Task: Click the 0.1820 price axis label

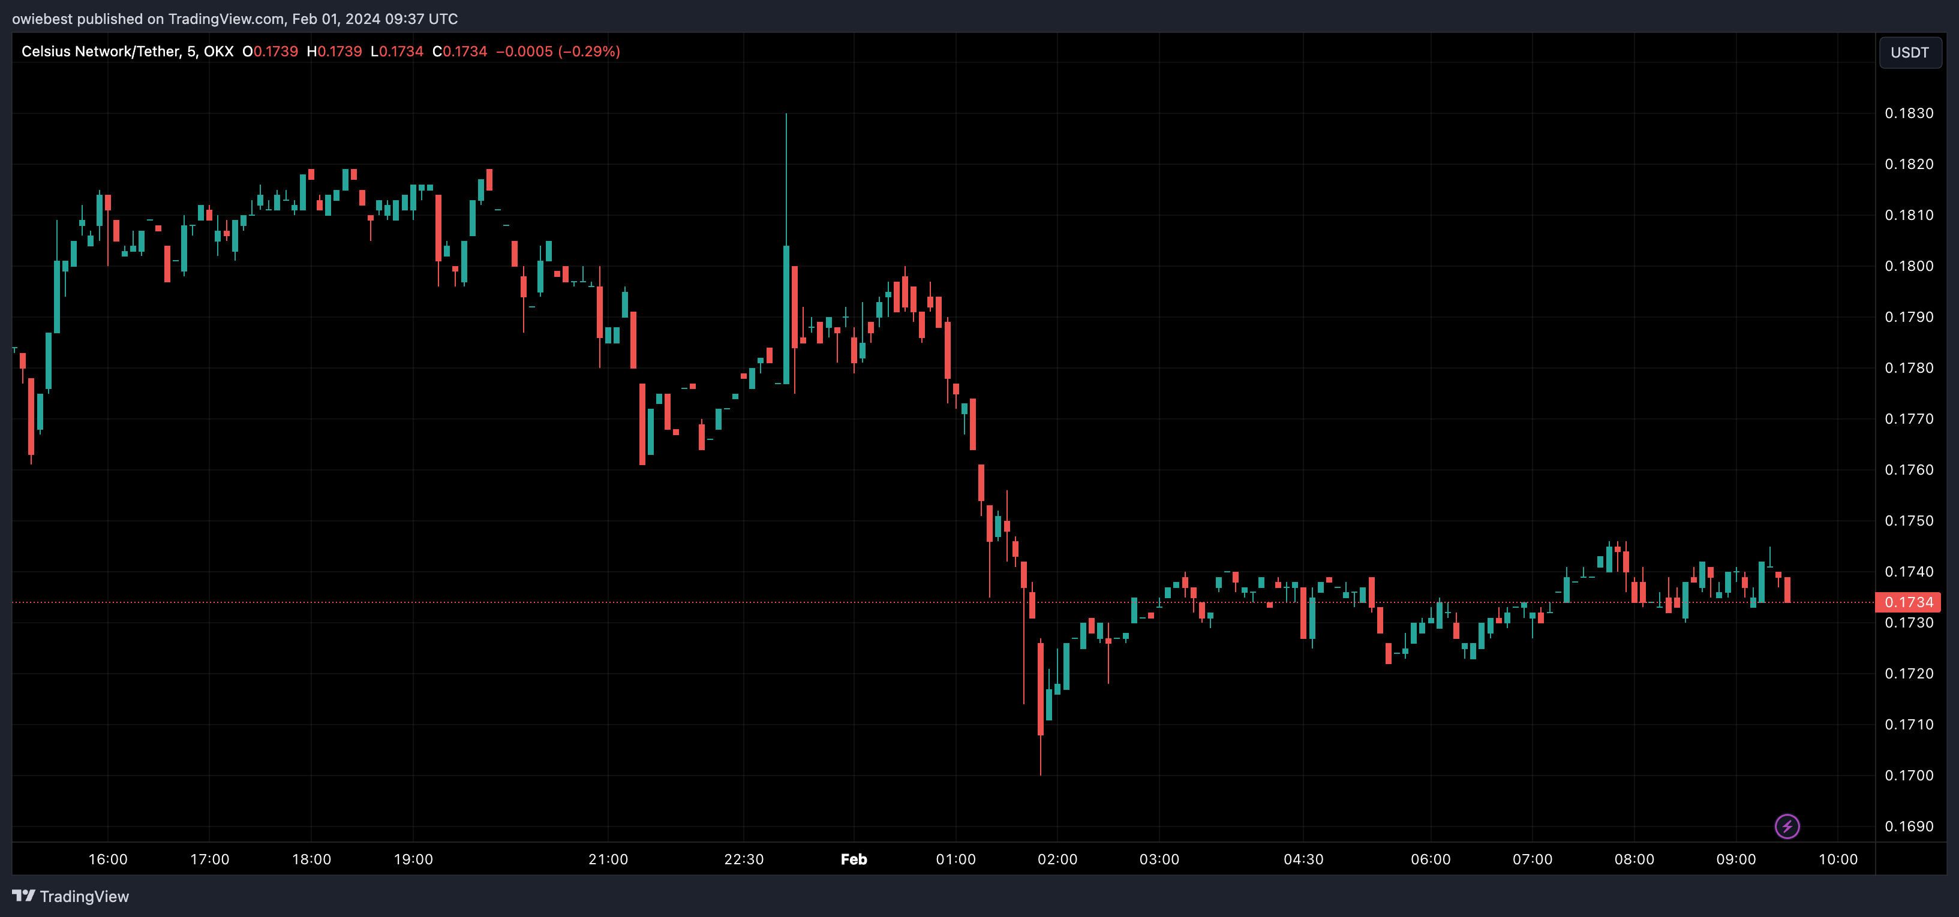Action: click(x=1909, y=164)
